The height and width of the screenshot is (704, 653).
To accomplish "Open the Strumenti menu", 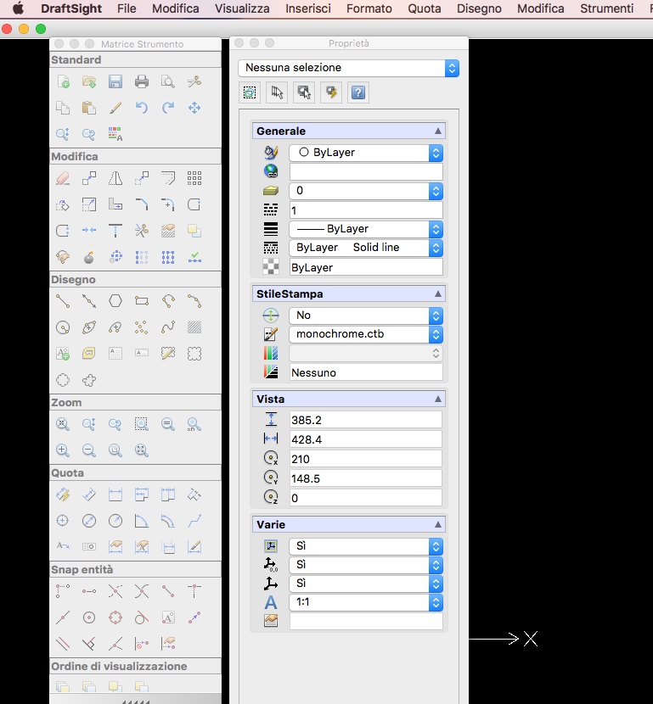I will 606,8.
